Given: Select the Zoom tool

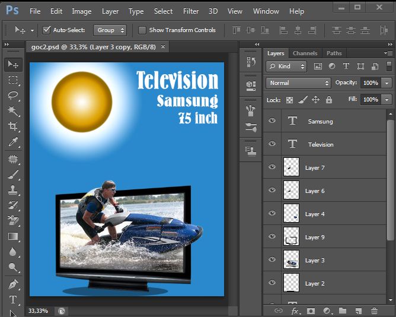Looking at the screenshot, I should [x=13, y=268].
